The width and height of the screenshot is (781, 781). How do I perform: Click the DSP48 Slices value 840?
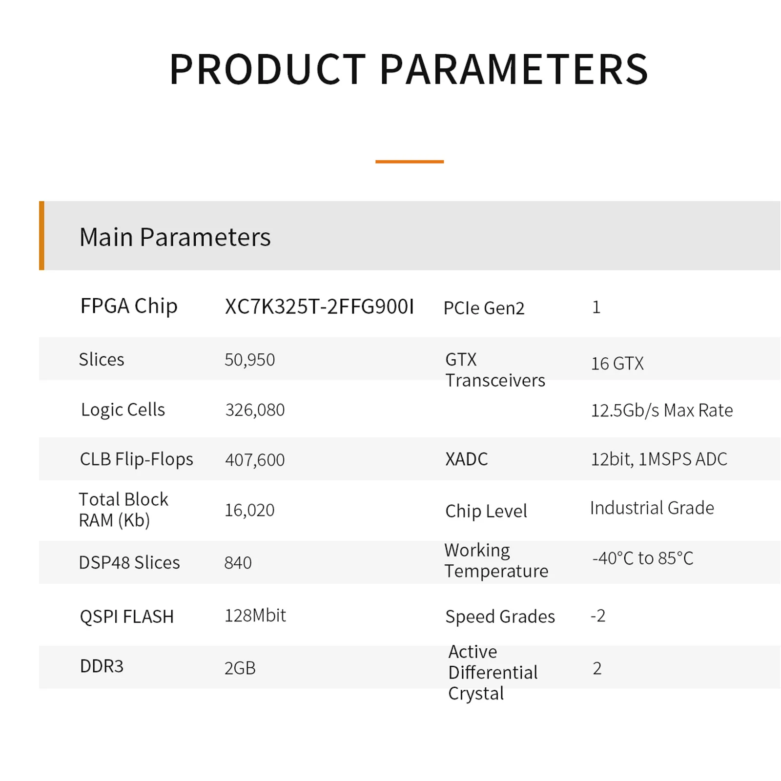point(238,563)
